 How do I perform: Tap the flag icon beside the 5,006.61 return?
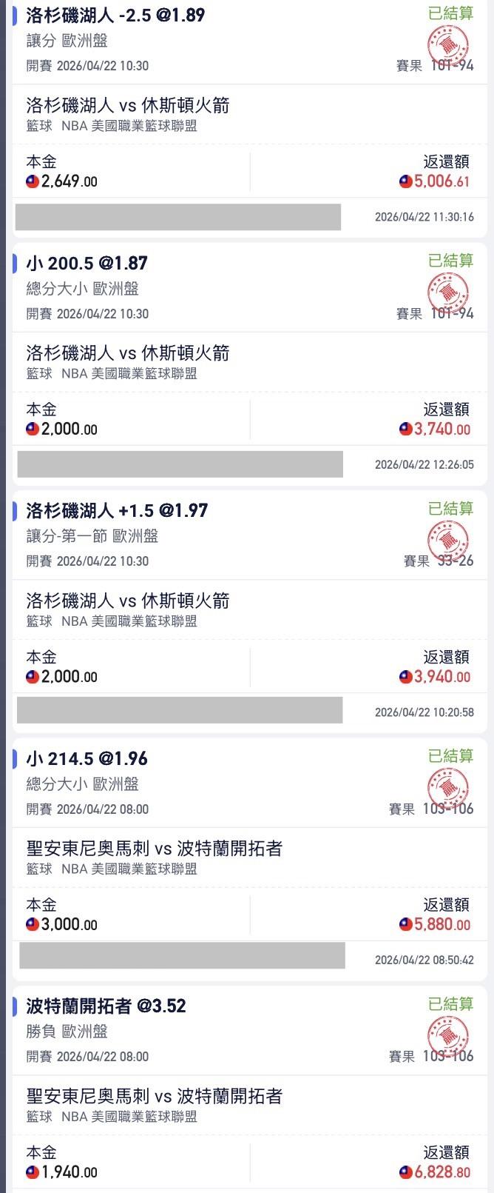(405, 181)
